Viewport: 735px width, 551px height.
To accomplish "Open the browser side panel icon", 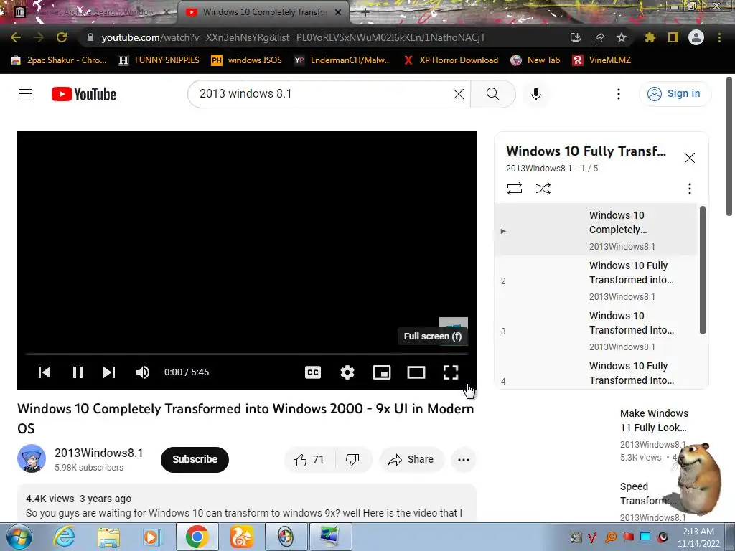I will point(673,37).
